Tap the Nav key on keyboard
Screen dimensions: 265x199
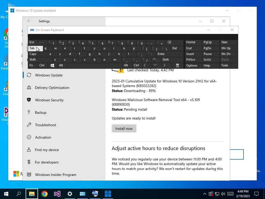[x=229, y=42]
